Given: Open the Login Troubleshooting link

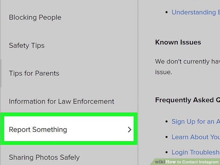Looking at the screenshot, I should point(196,152).
